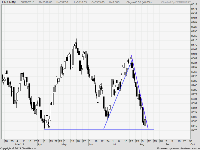
Task: Select the rising blue trendline from June low
Action: tap(117, 92)
